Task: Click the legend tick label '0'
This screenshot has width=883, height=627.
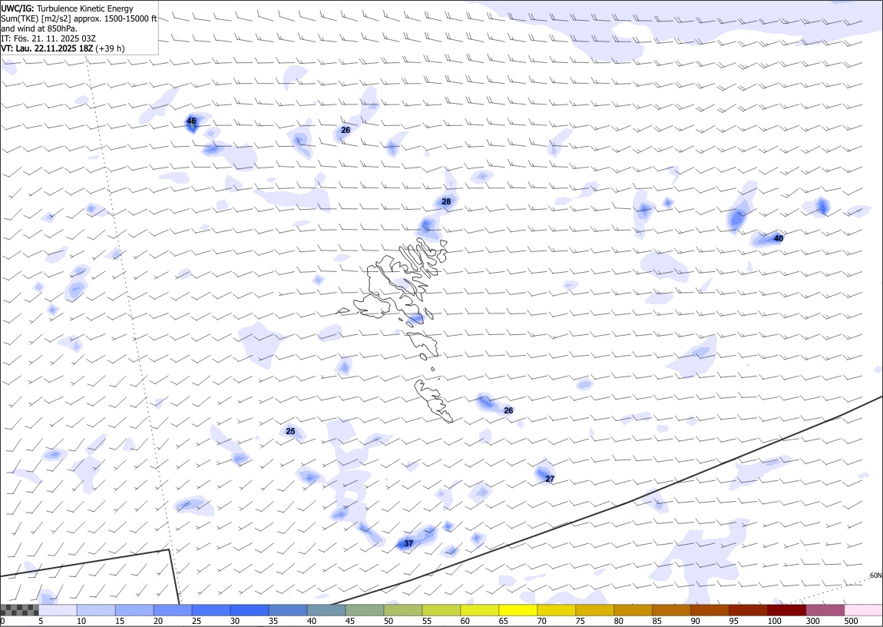Action: 2,621
